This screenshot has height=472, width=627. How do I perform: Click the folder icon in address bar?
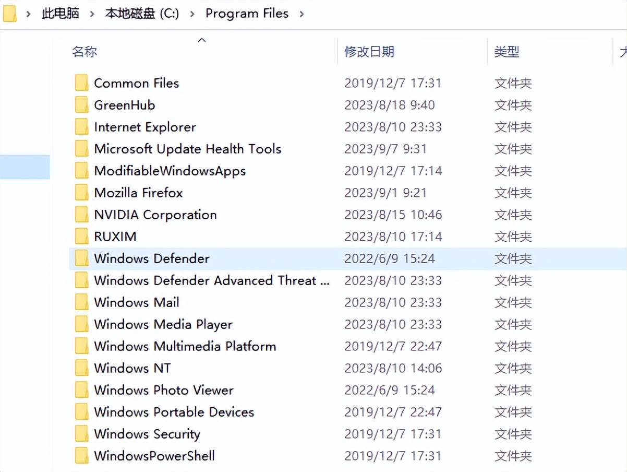click(x=10, y=14)
